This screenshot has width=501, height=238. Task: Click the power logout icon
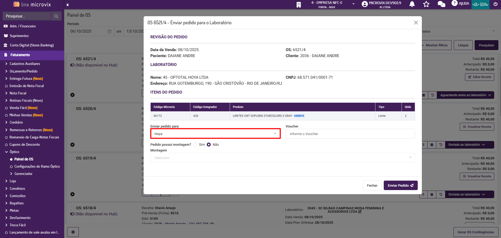495,4
